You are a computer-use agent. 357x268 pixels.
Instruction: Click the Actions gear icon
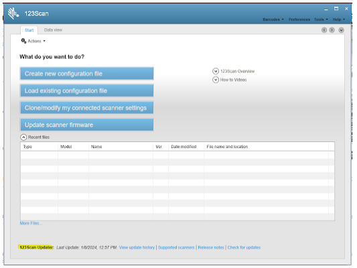(23, 41)
